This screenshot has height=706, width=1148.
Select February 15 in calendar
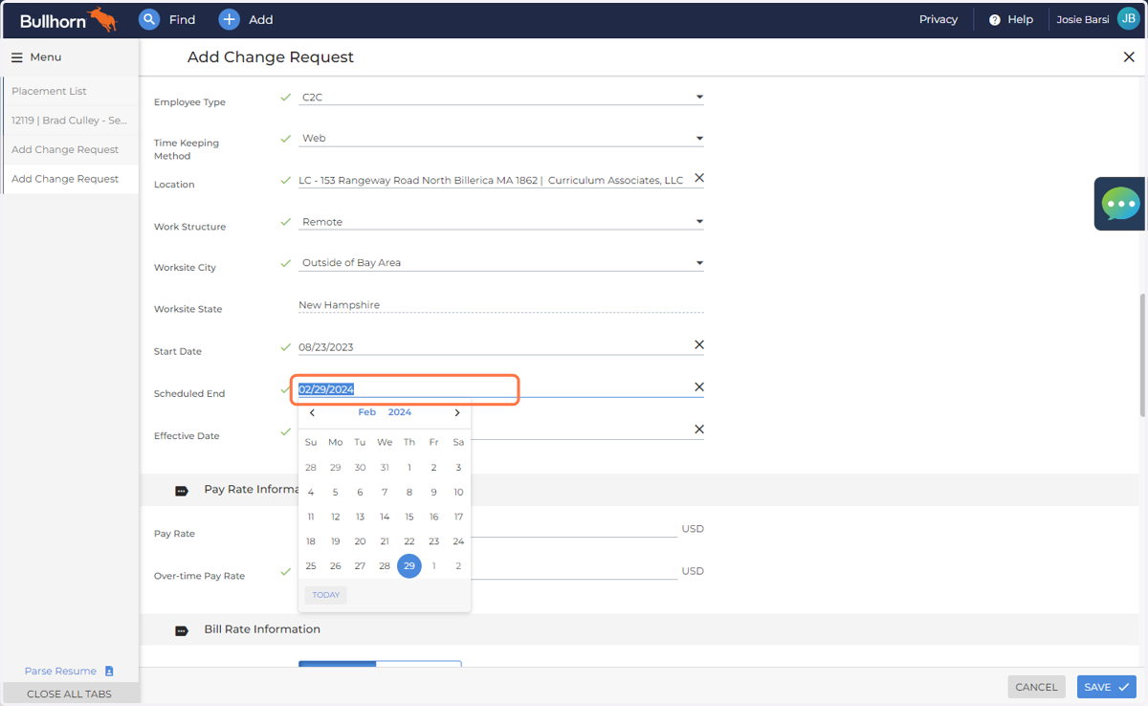(x=409, y=517)
